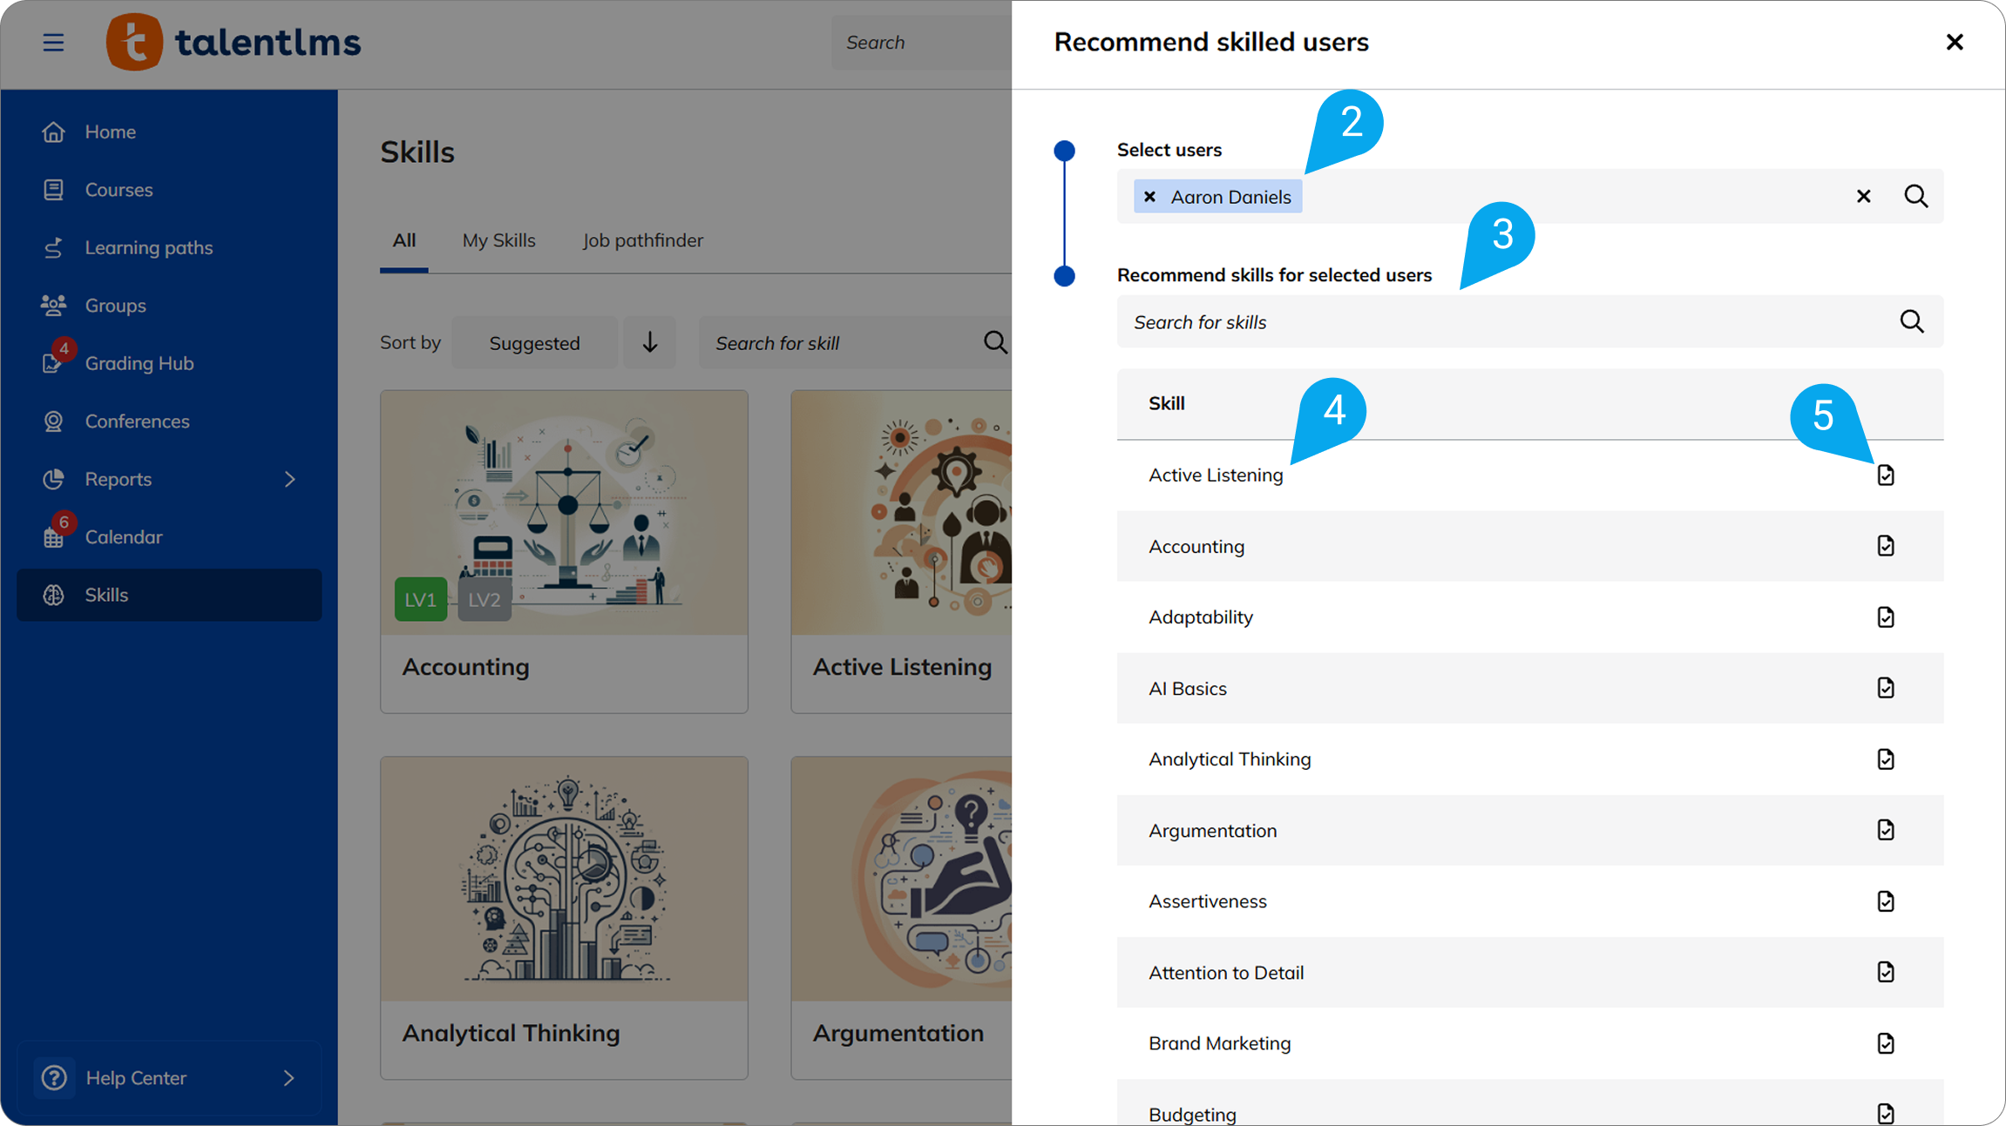Click the magnifier in Search for skills field
This screenshot has width=2006, height=1126.
(x=1912, y=321)
